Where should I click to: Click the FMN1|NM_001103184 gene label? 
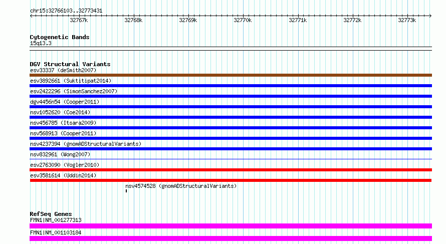[x=56, y=232]
